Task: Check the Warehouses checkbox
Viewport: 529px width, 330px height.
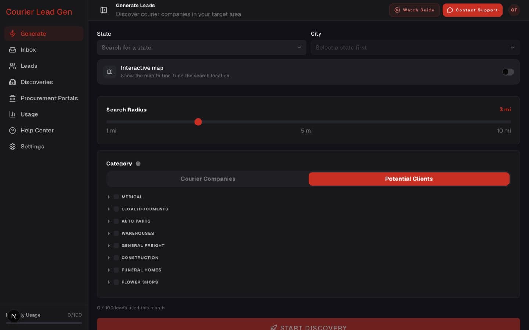Action: coord(116,234)
